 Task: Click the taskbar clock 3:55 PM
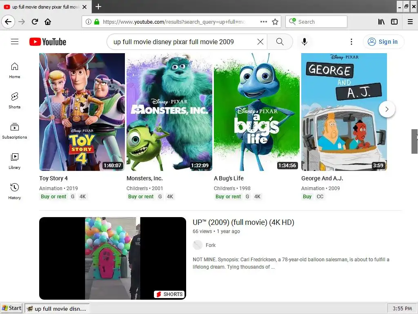click(x=402, y=309)
